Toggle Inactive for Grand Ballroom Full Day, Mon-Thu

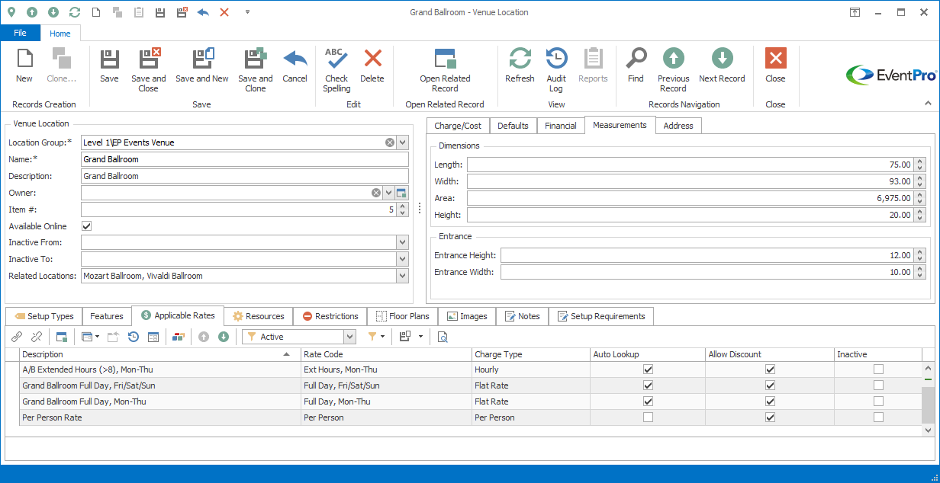coord(879,401)
